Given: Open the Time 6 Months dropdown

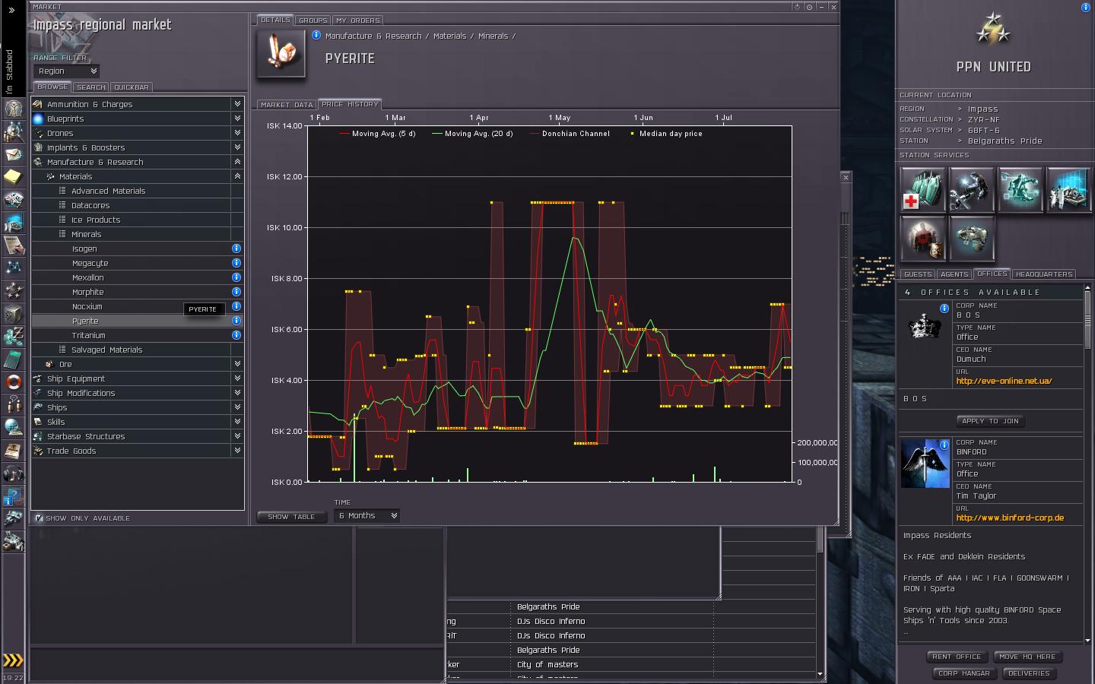Looking at the screenshot, I should point(367,515).
